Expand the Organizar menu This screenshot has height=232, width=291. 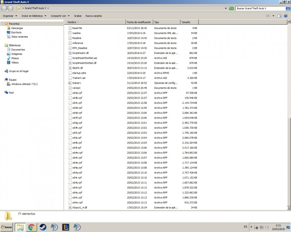click(x=10, y=16)
